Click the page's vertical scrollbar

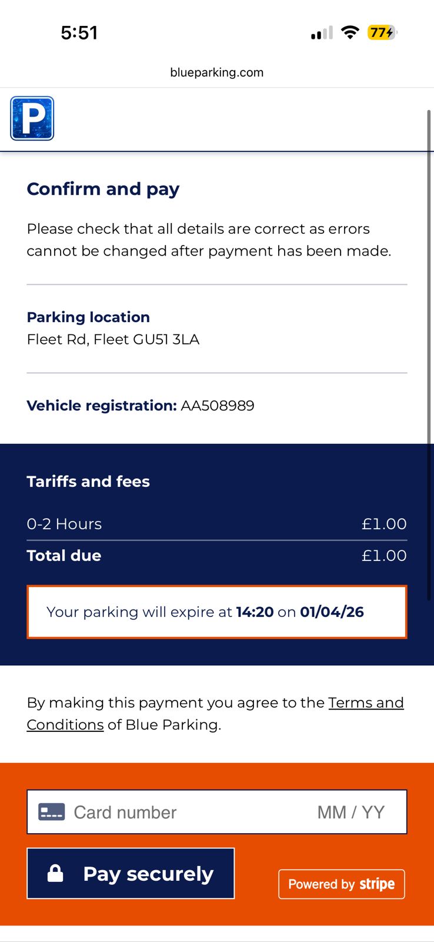(429, 353)
